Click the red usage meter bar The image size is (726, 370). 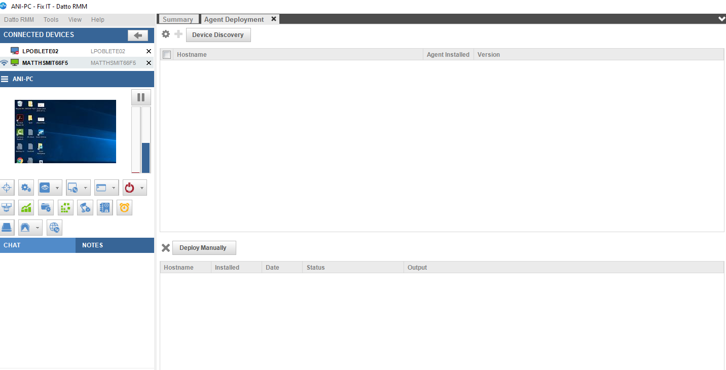coord(135,140)
